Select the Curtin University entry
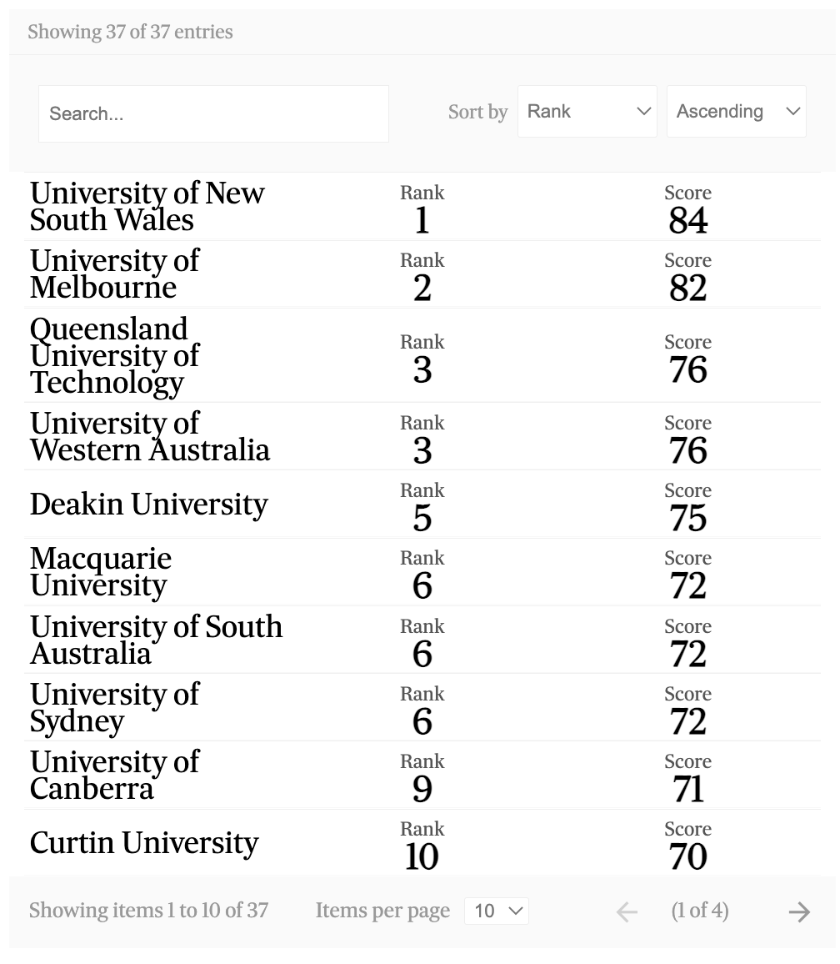Image resolution: width=840 pixels, height=964 pixels. tap(144, 843)
